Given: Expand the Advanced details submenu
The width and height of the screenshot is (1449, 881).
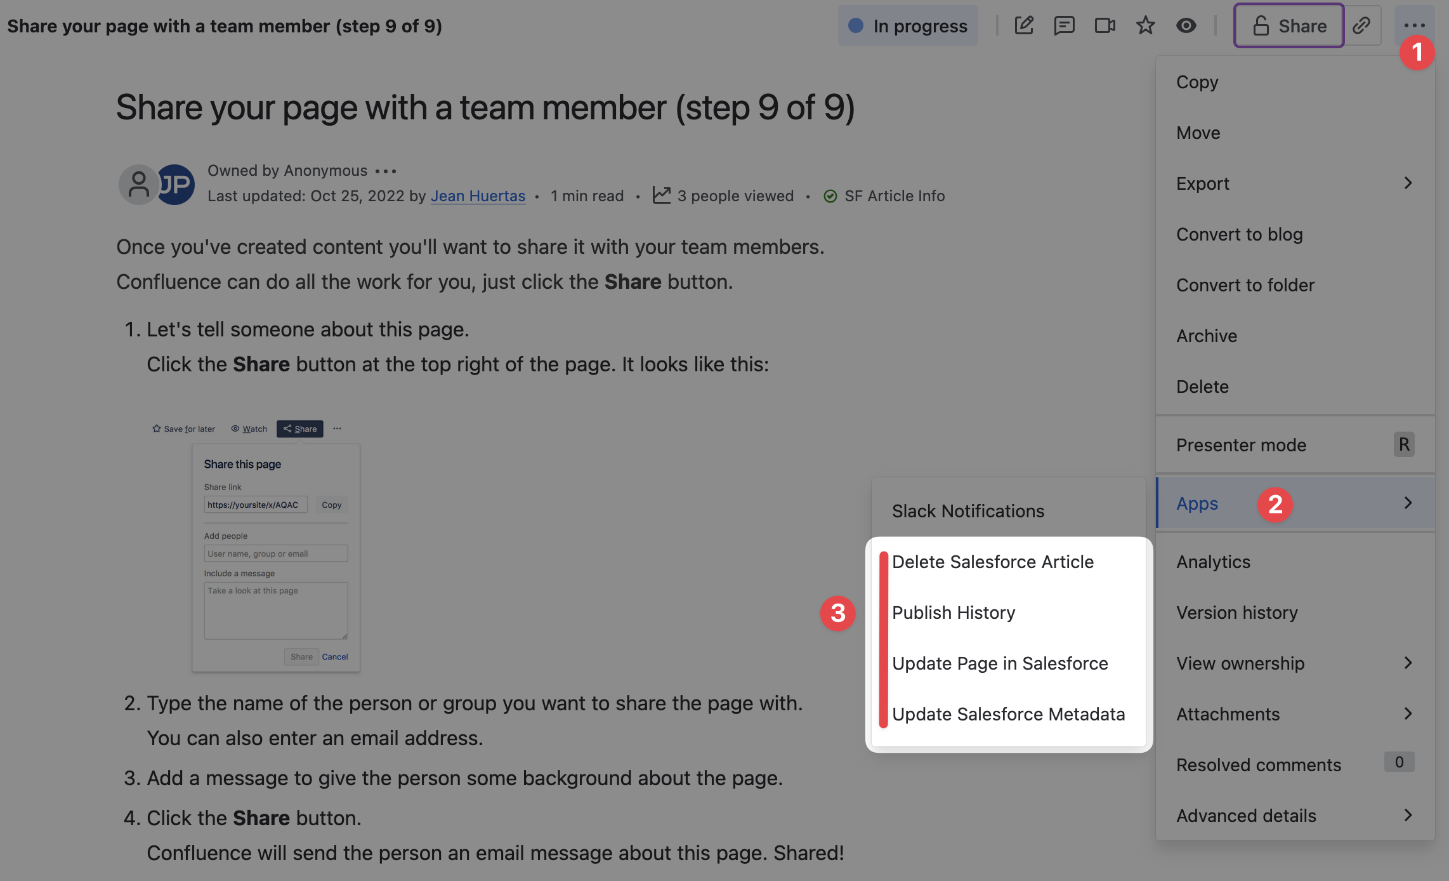Looking at the screenshot, I should click(1294, 816).
